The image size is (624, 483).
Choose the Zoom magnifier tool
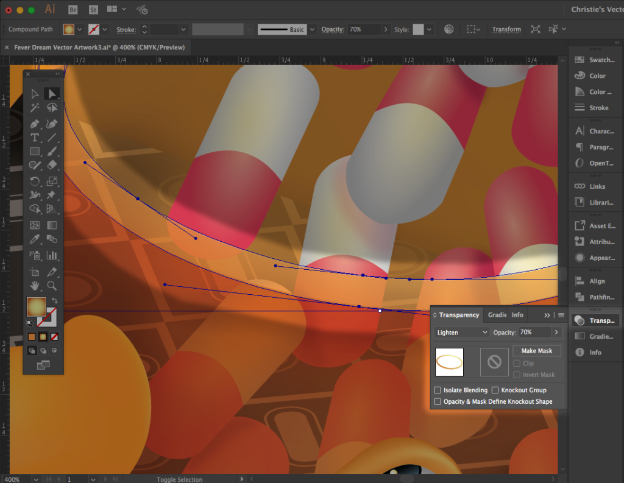click(52, 285)
